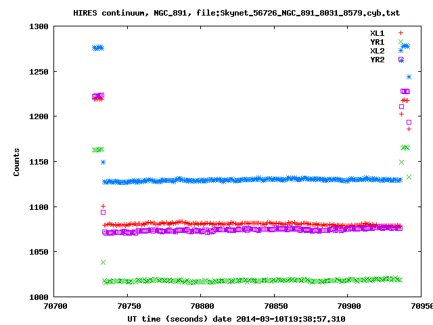
Task: Click the 1000 y-axis tick label
Action: pos(39,297)
